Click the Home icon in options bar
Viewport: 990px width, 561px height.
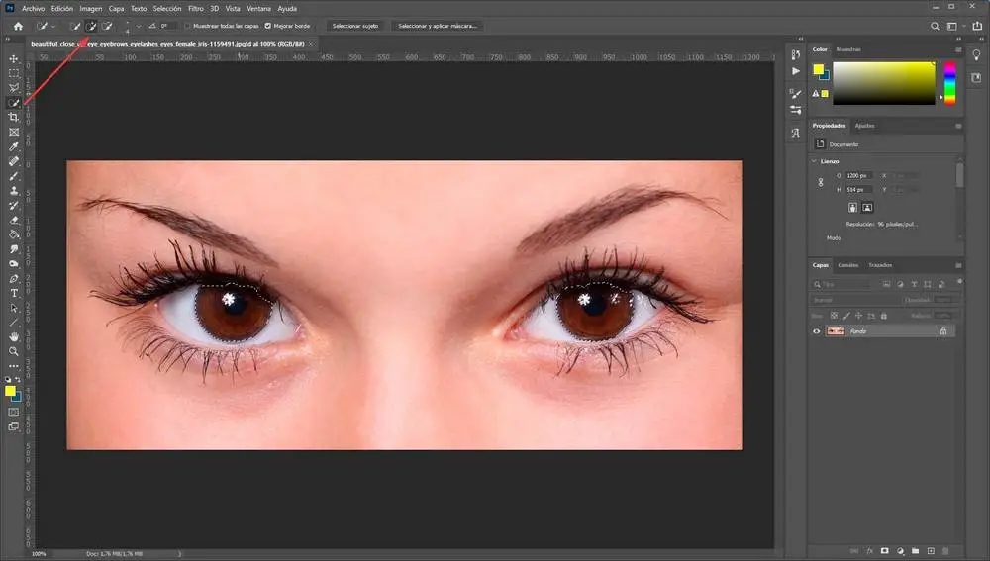click(18, 26)
